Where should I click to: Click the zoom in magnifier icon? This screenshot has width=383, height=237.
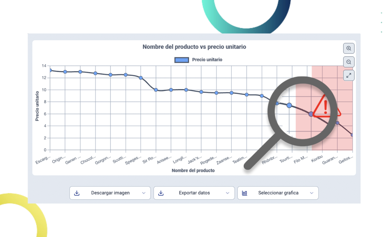click(x=349, y=48)
